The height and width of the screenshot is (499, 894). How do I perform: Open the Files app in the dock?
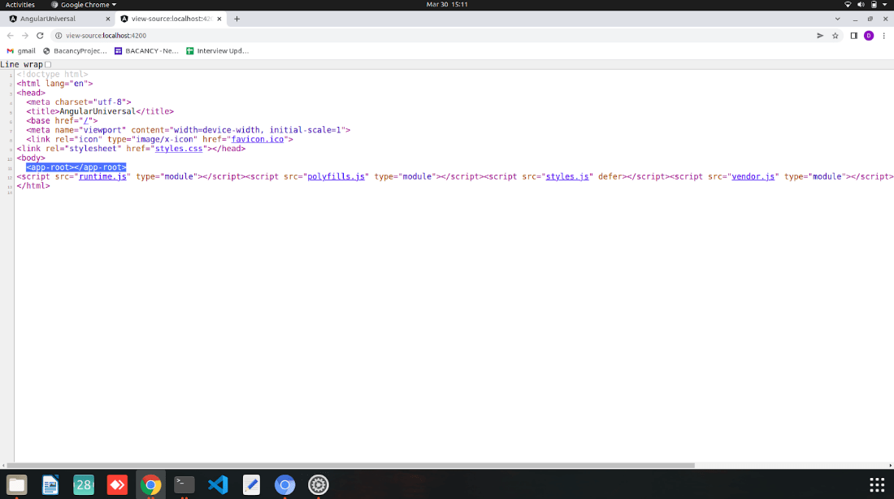[16, 484]
